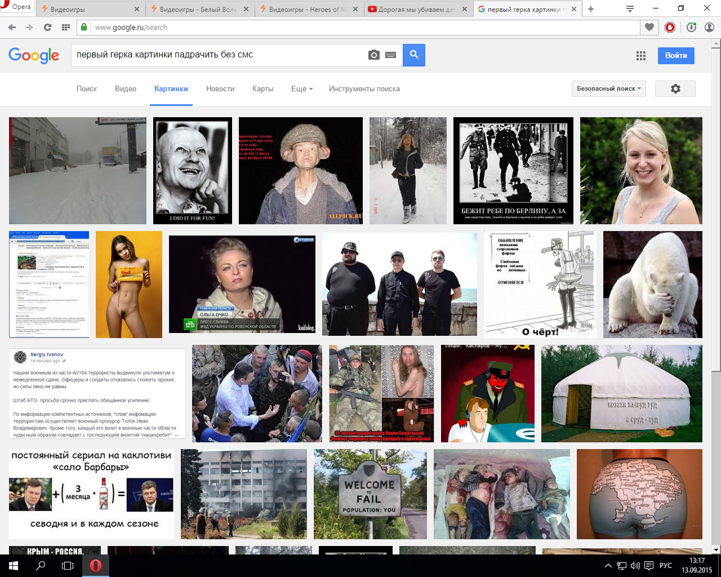Switch to Поиск results

pyautogui.click(x=87, y=88)
